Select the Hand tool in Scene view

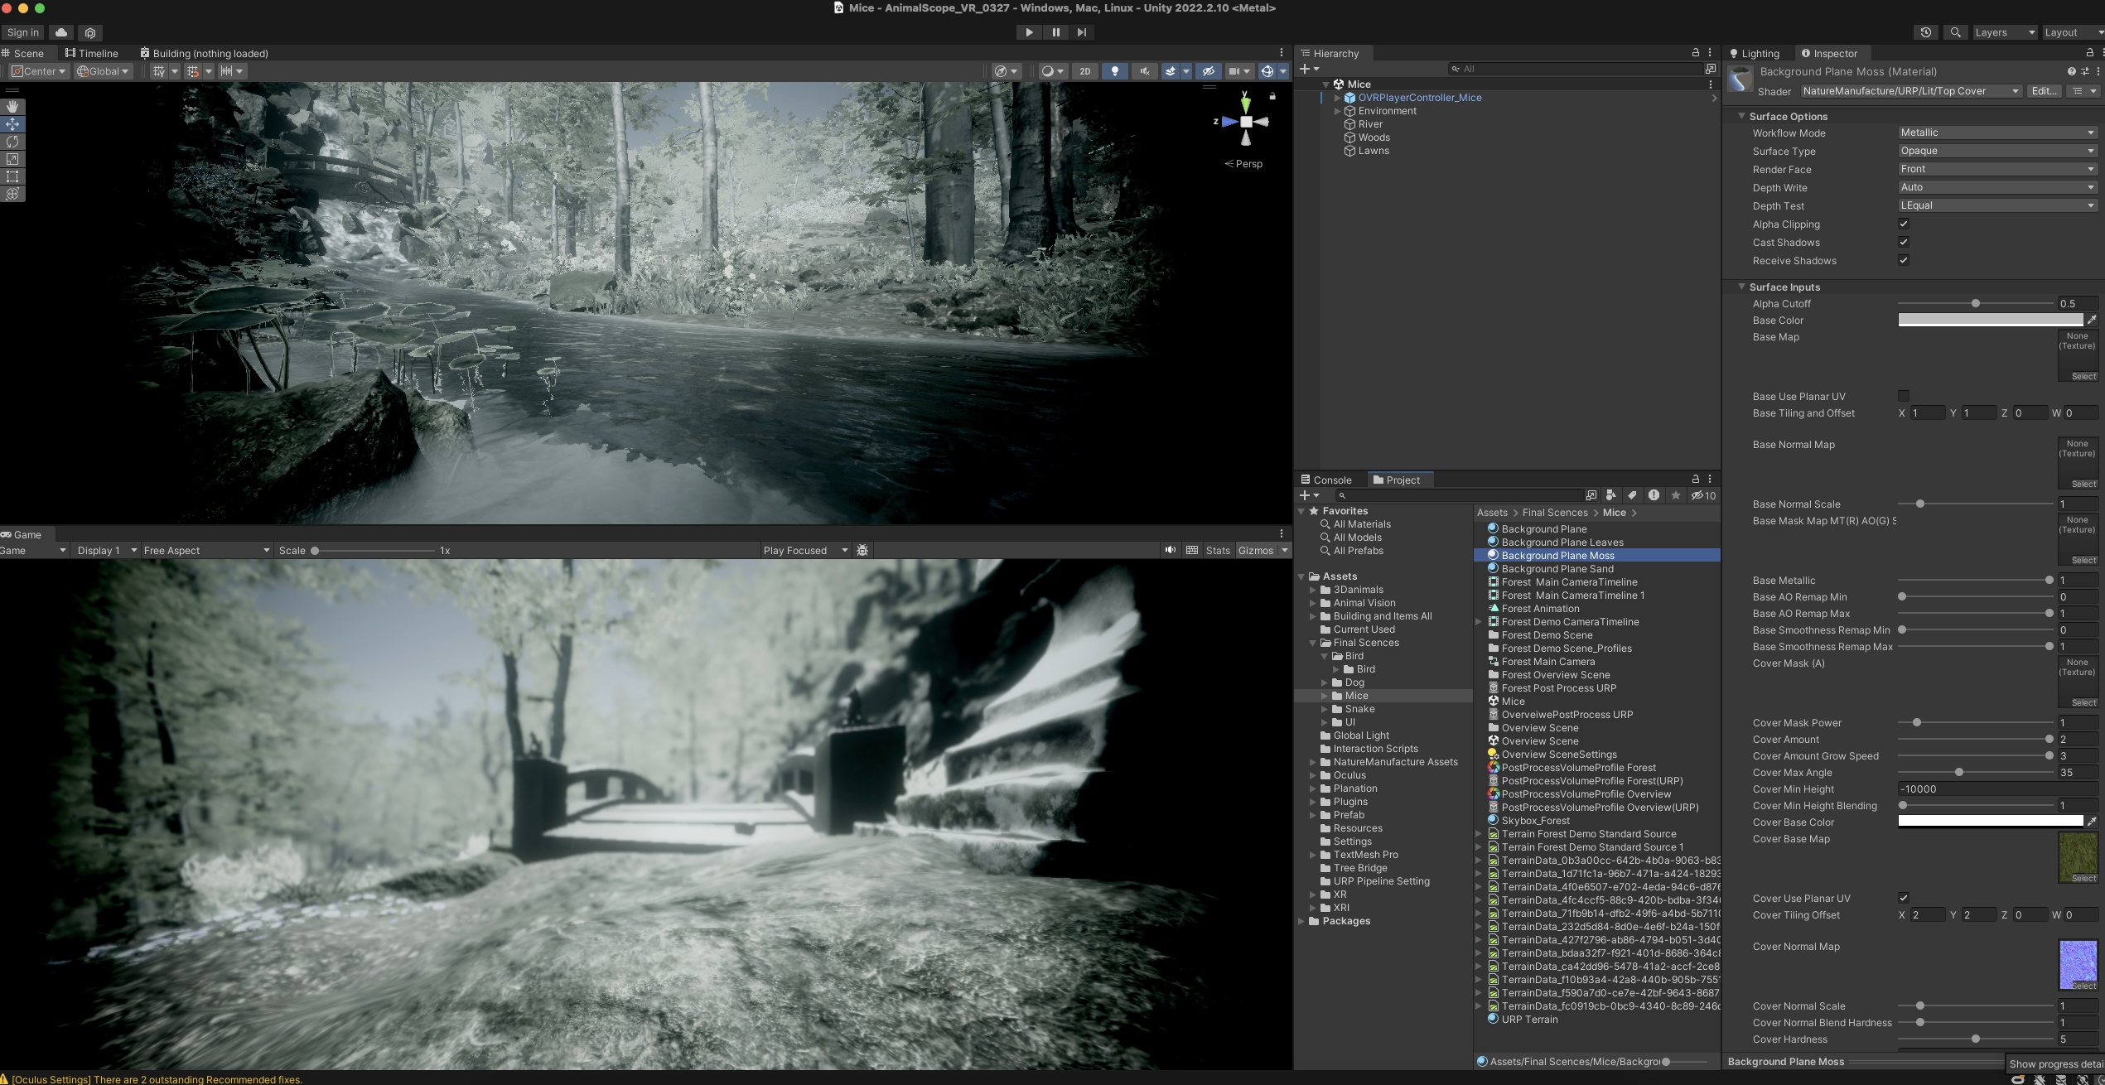[x=12, y=107]
